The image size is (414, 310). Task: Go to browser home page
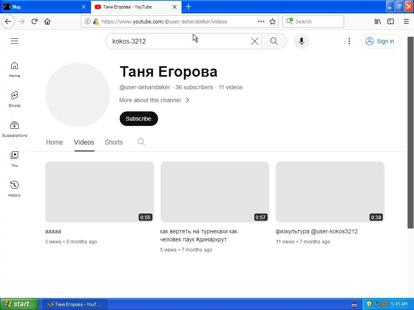click(x=47, y=21)
